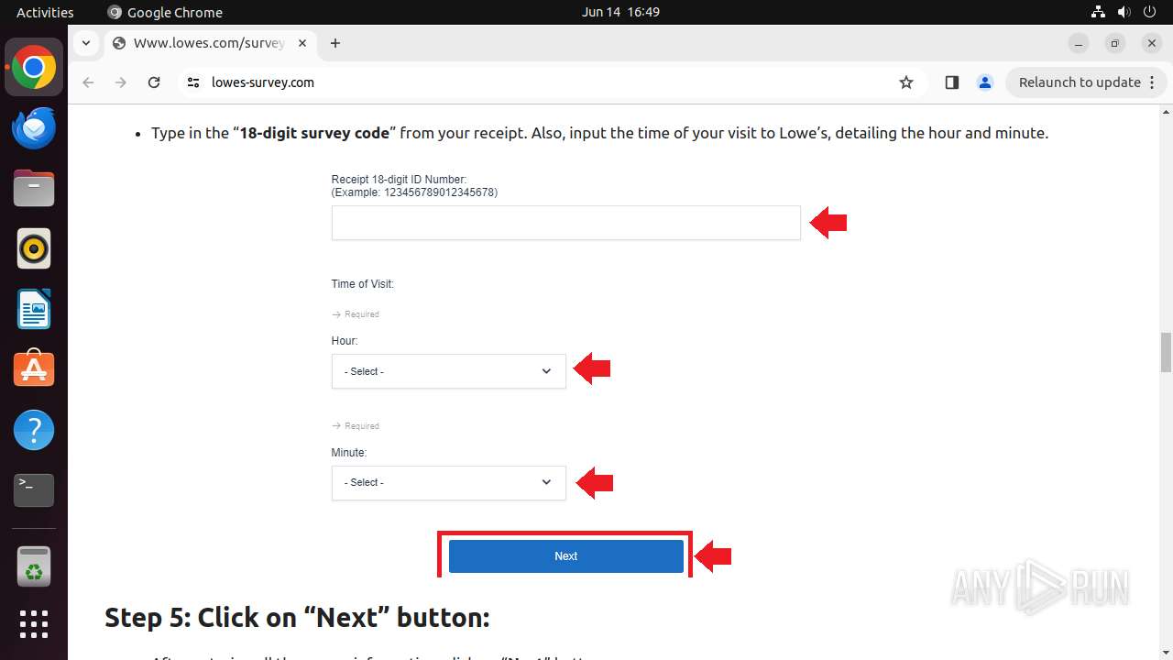Bookmark this page with the star

[x=906, y=82]
